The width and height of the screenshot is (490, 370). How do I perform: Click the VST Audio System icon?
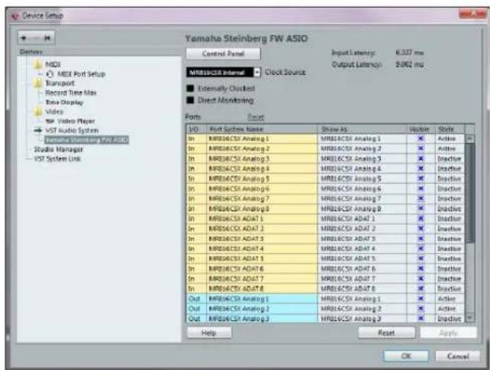pyautogui.click(x=38, y=130)
